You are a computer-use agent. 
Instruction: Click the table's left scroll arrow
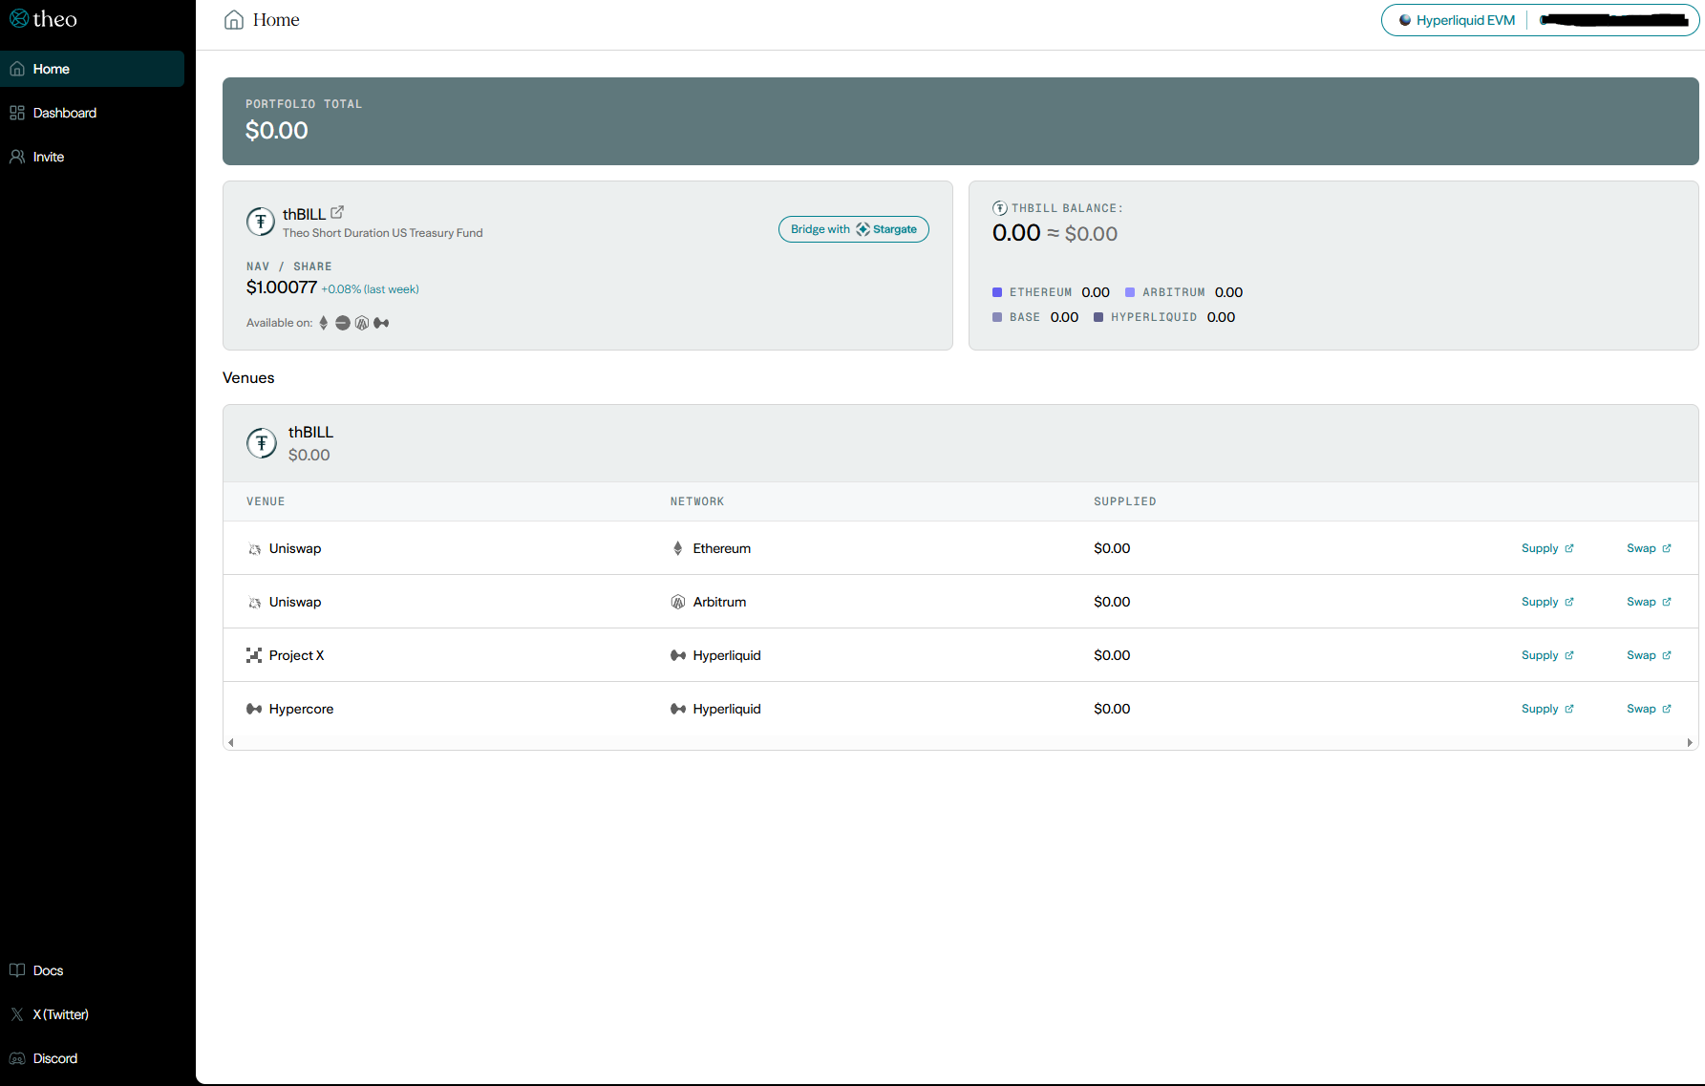coord(231,742)
